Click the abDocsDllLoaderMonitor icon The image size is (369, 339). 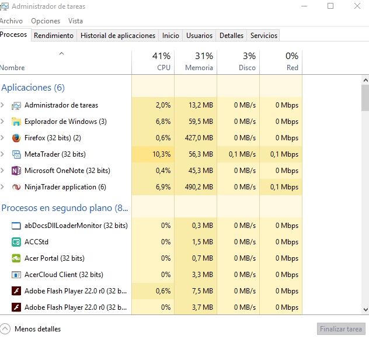coord(16,226)
